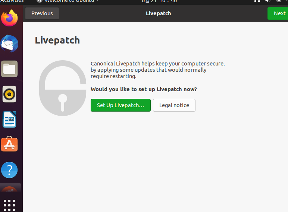Open the Activities overview
The width and height of the screenshot is (288, 212).
[12, 1]
